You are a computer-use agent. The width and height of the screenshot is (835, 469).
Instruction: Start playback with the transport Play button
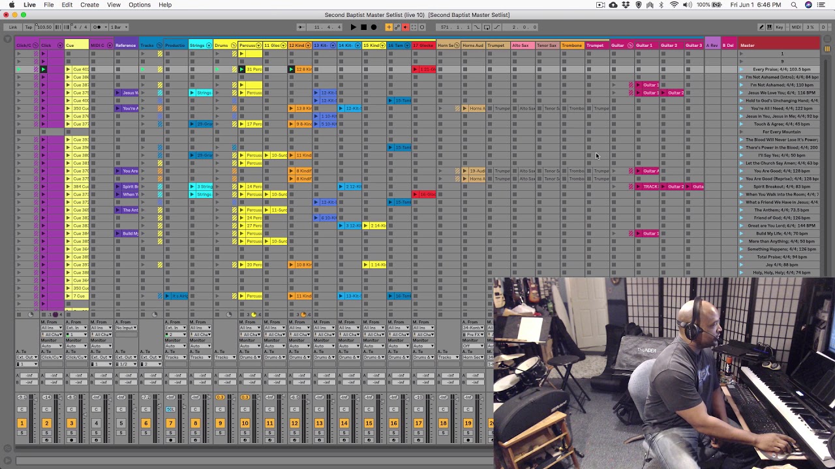pos(353,27)
